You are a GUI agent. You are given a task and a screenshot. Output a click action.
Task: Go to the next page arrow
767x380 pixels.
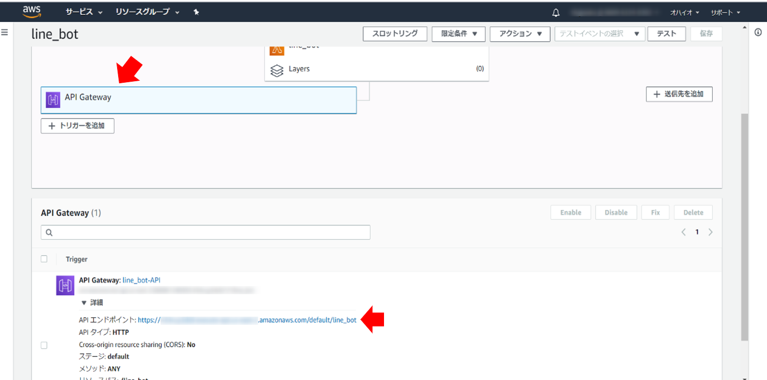click(710, 232)
